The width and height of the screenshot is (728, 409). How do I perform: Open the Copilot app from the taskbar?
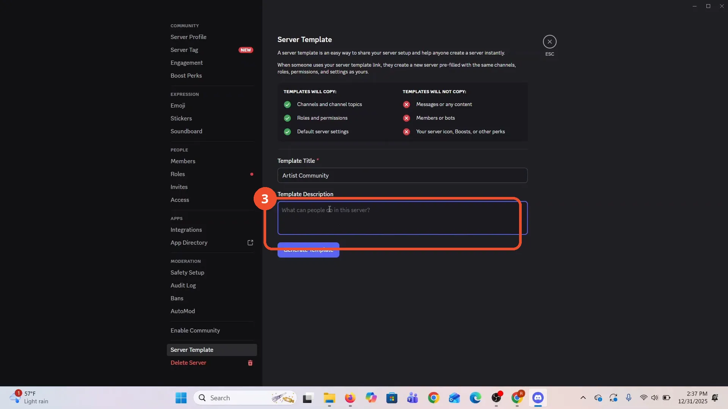(371, 398)
